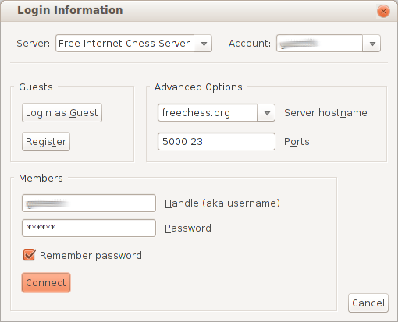
Task: Click the Handle (aka username) label
Action: coord(222,203)
